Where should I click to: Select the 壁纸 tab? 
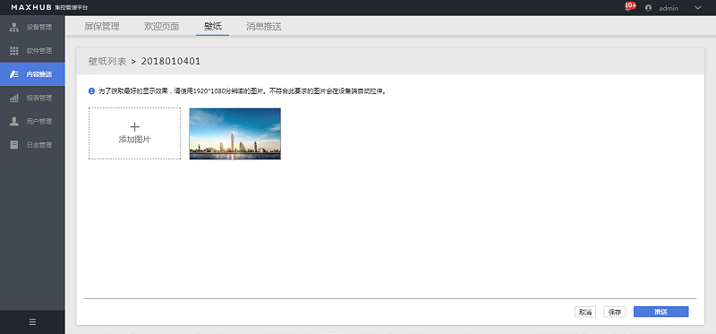coord(213,27)
